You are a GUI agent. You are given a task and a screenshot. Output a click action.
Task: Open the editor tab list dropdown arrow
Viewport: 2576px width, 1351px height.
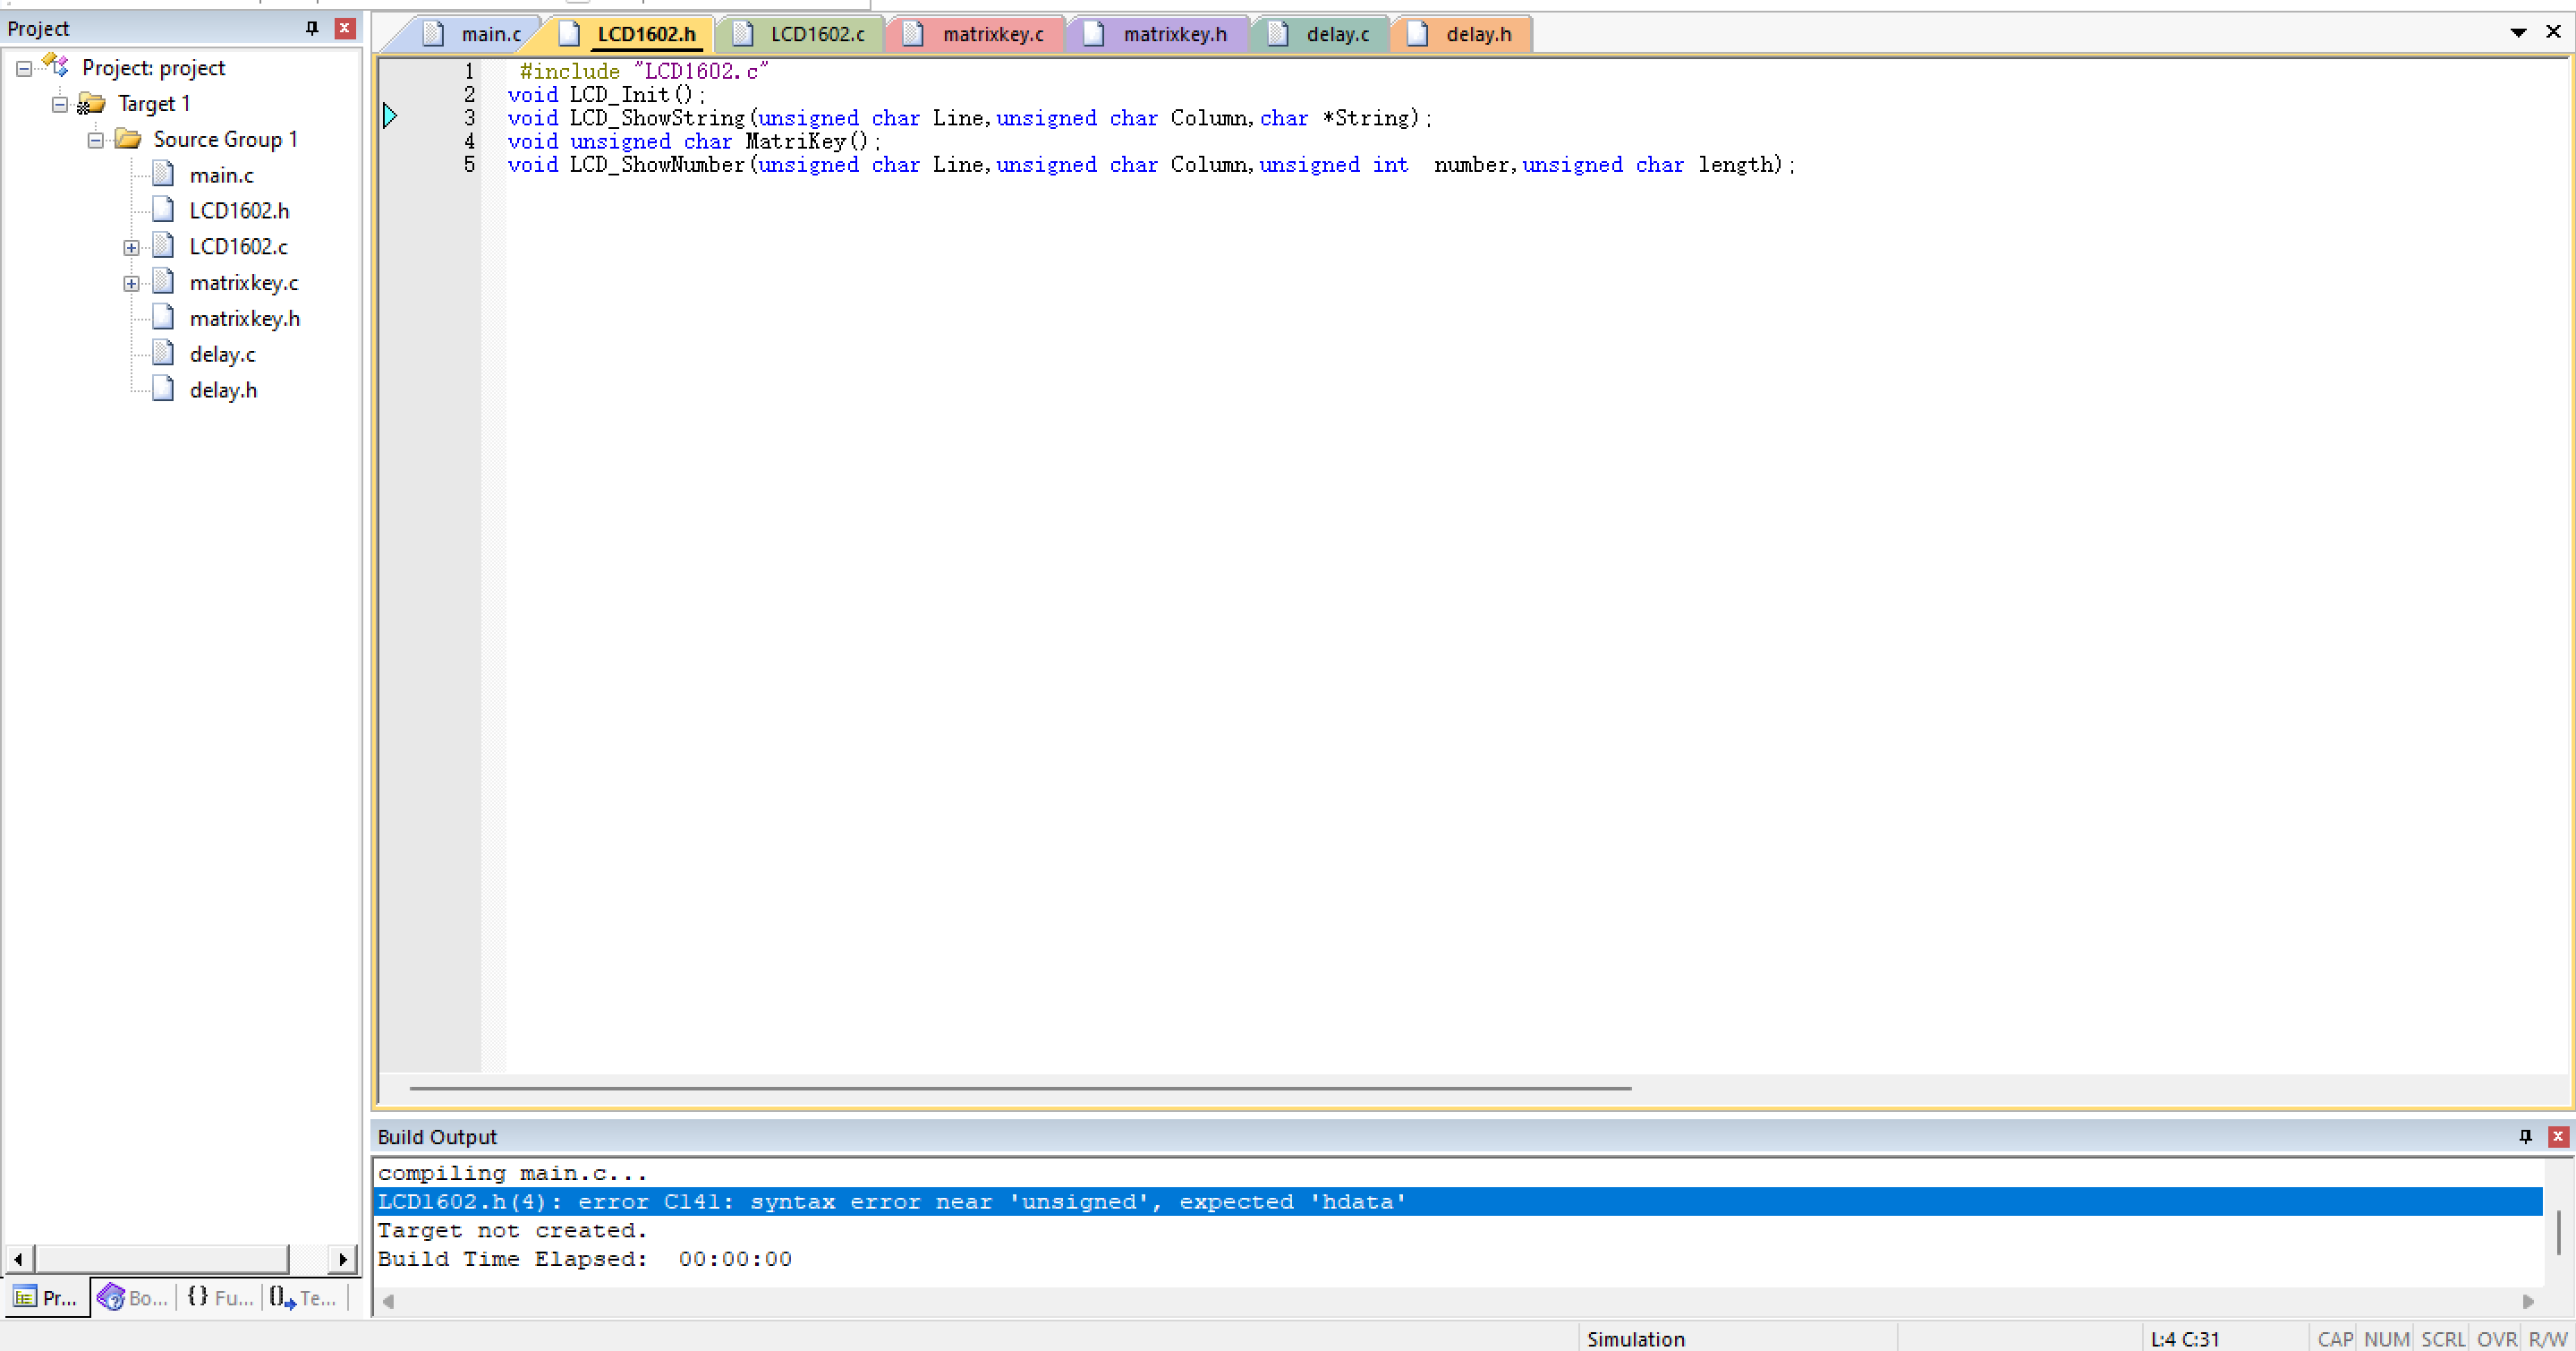point(2518,33)
